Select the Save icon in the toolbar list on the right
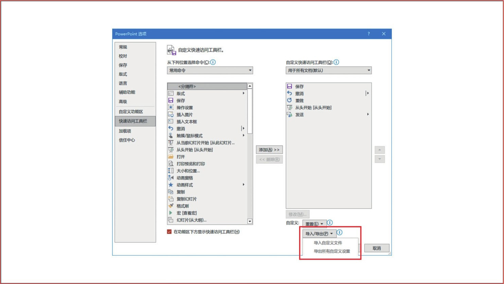 289,86
